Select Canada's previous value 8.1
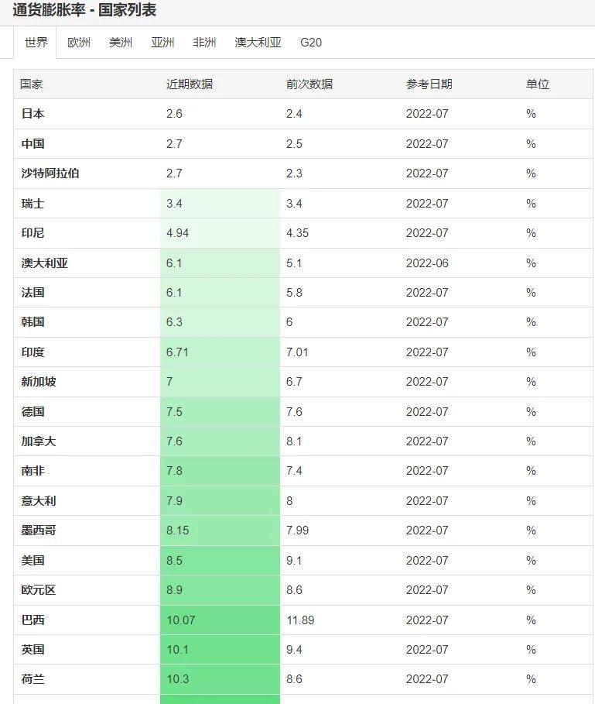This screenshot has width=595, height=704. [x=294, y=441]
